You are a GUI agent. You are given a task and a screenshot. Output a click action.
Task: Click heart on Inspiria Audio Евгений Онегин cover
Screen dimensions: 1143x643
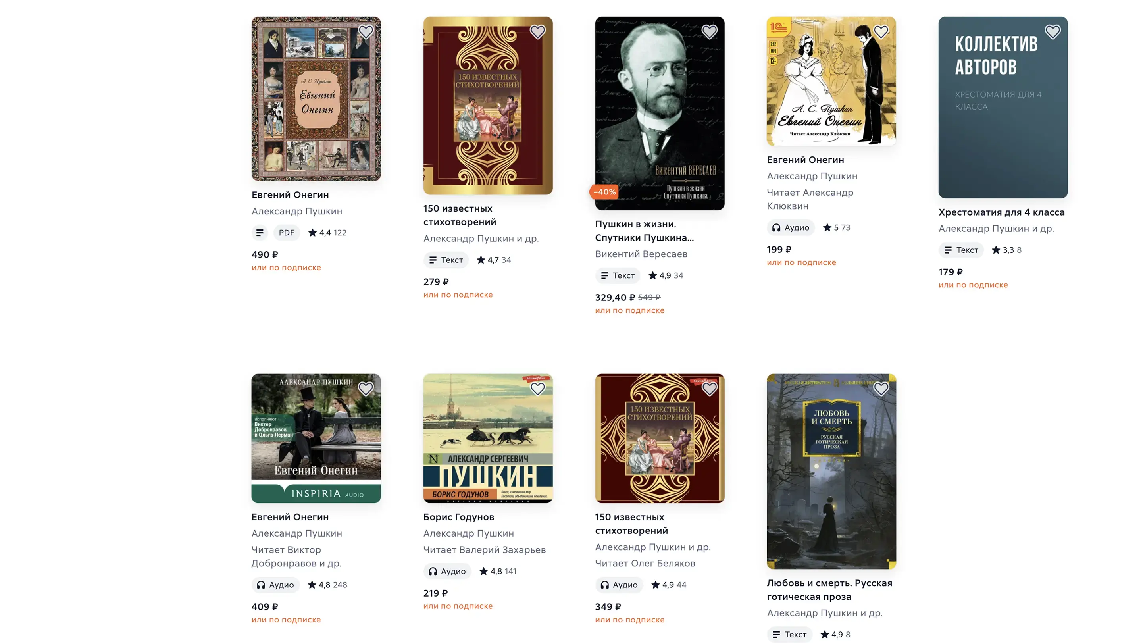click(366, 389)
